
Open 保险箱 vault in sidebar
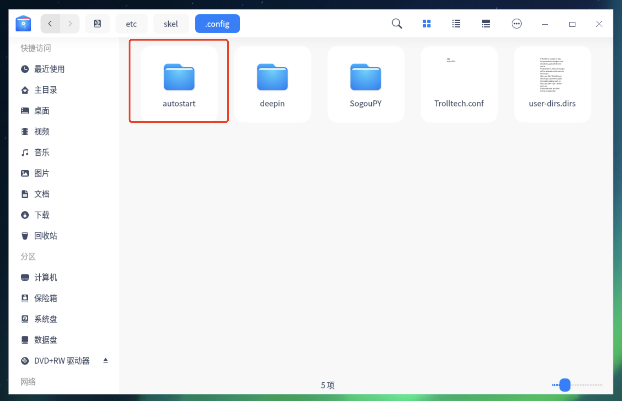click(64, 298)
